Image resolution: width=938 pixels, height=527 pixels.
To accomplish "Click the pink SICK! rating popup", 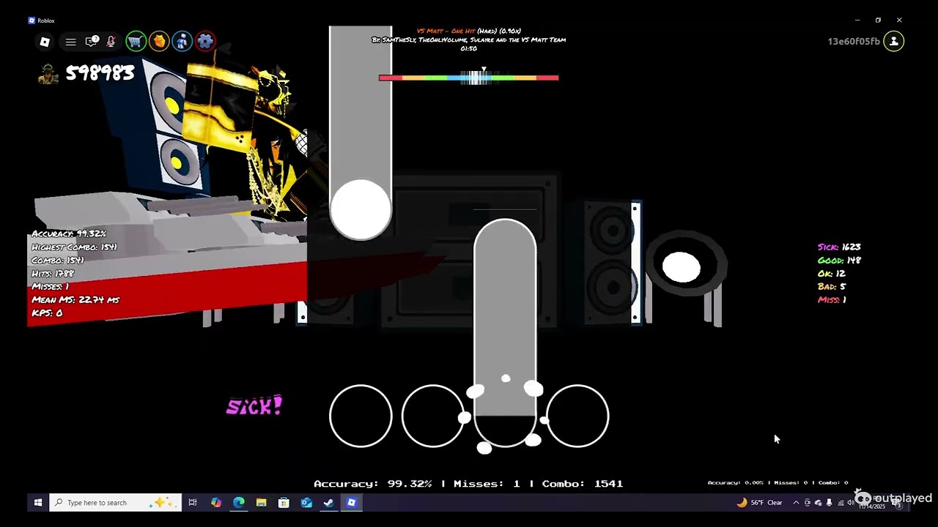I will [x=254, y=406].
